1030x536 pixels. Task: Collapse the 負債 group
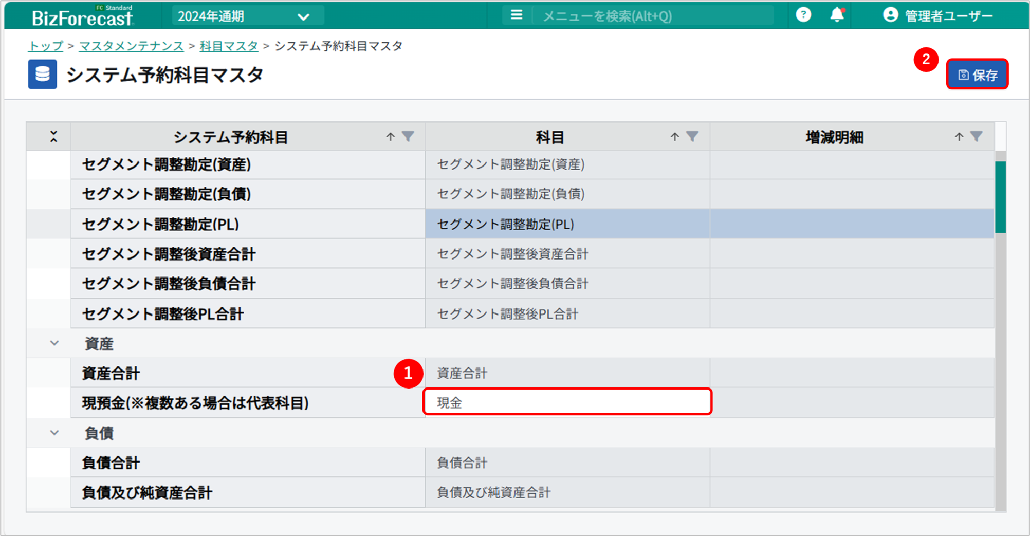tap(54, 433)
